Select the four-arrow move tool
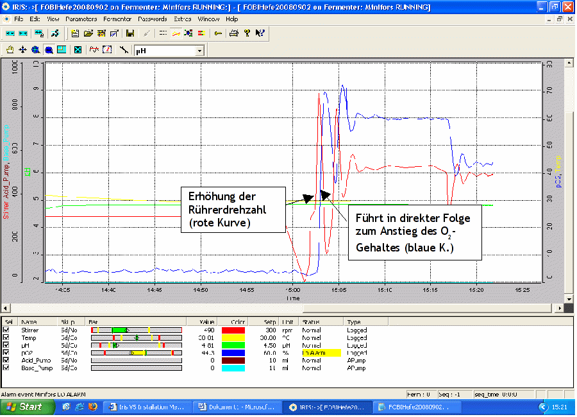Viewport: 577px width, 417px height. click(23, 50)
